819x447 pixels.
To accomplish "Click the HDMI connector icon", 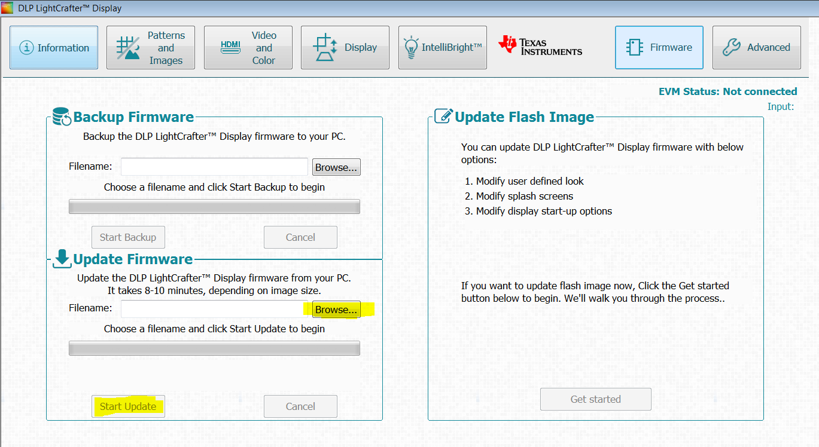I will pyautogui.click(x=230, y=47).
